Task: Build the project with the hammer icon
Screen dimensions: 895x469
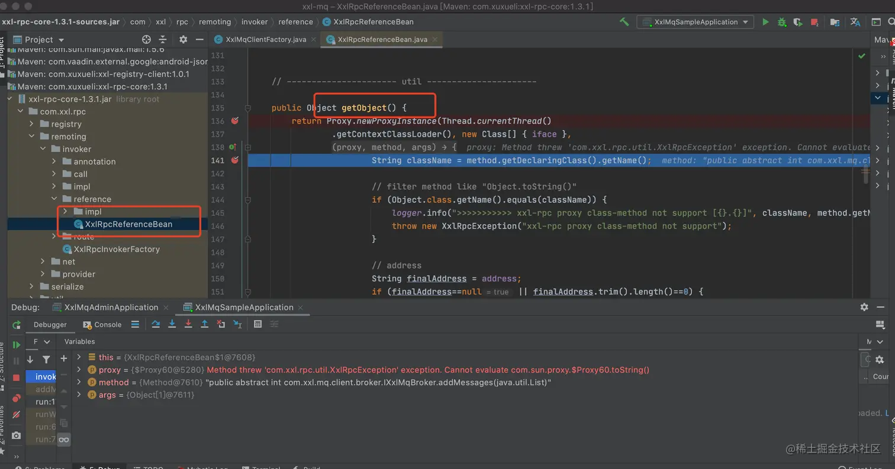Action: [624, 22]
